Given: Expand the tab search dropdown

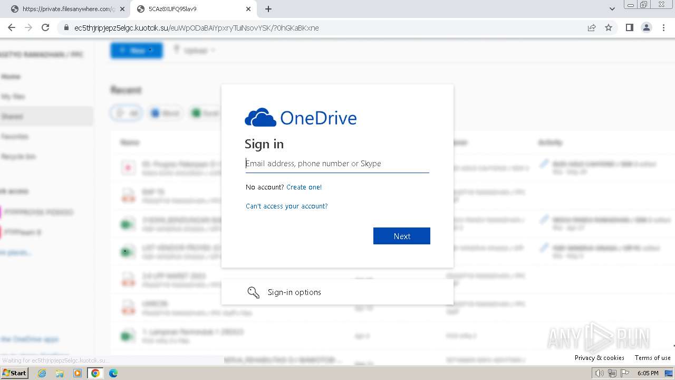Looking at the screenshot, I should 612,9.
